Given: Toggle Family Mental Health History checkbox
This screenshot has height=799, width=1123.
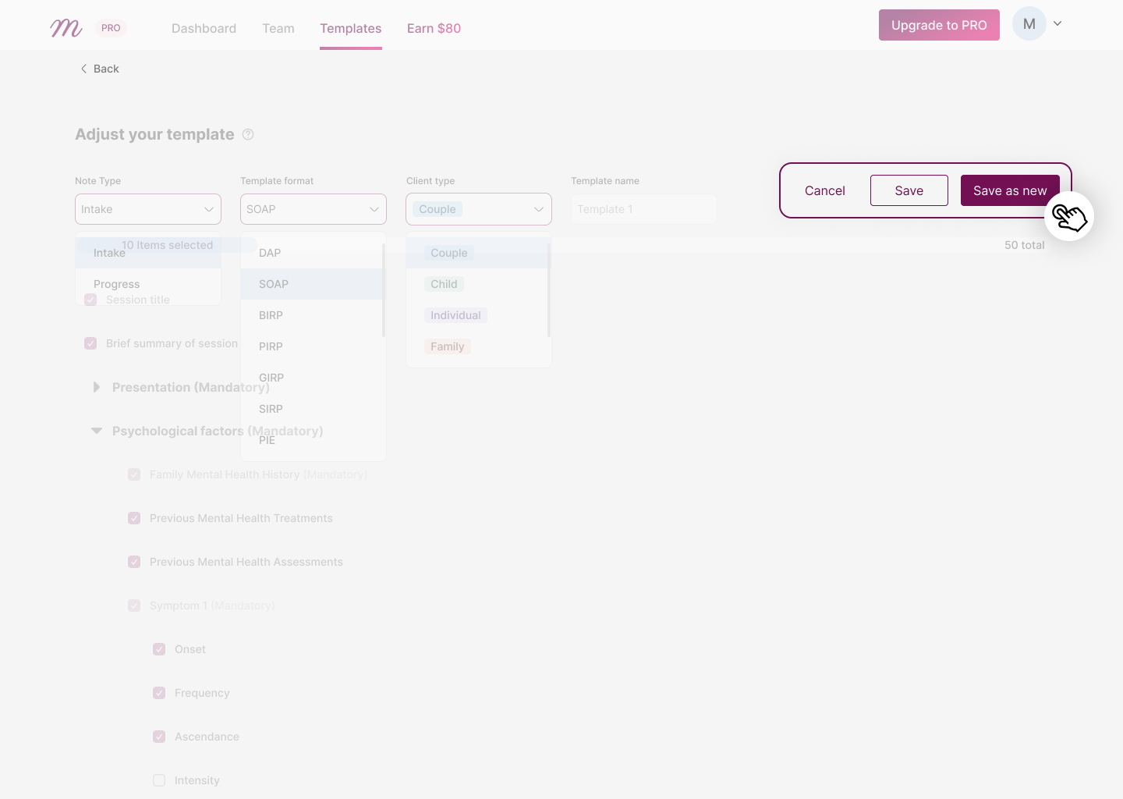Looking at the screenshot, I should click(x=134, y=474).
